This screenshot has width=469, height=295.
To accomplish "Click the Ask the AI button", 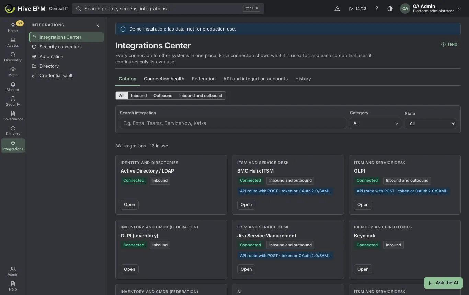I will click(443, 283).
